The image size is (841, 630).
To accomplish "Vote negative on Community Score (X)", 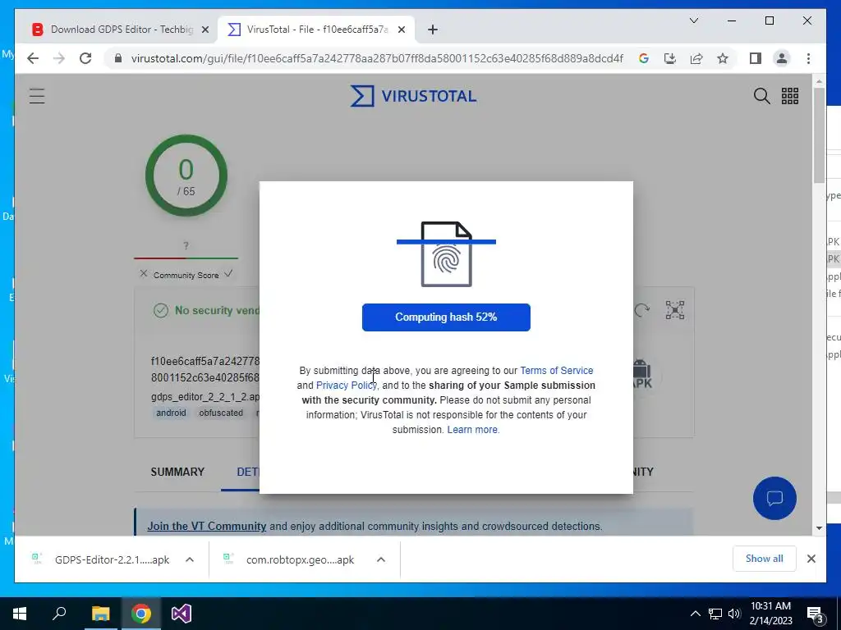I will tap(143, 274).
